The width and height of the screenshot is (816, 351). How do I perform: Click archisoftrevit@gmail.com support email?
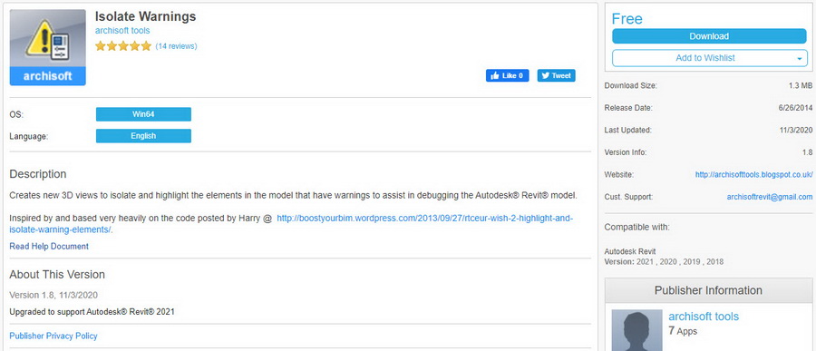770,197
